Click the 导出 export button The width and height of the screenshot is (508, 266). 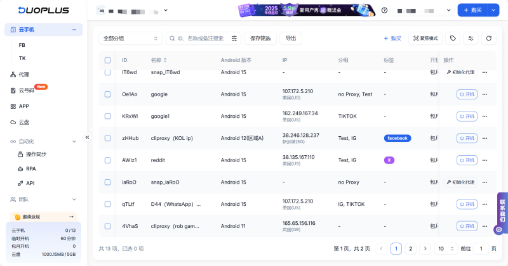click(291, 39)
